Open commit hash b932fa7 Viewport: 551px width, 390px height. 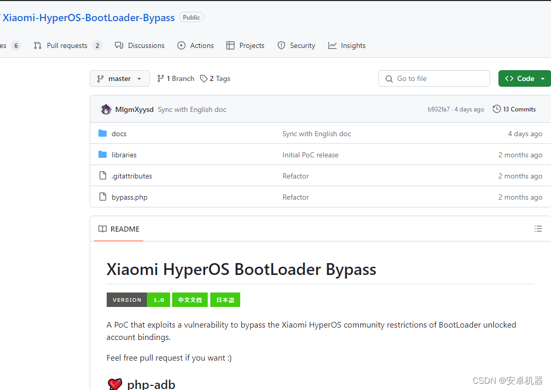coord(439,109)
